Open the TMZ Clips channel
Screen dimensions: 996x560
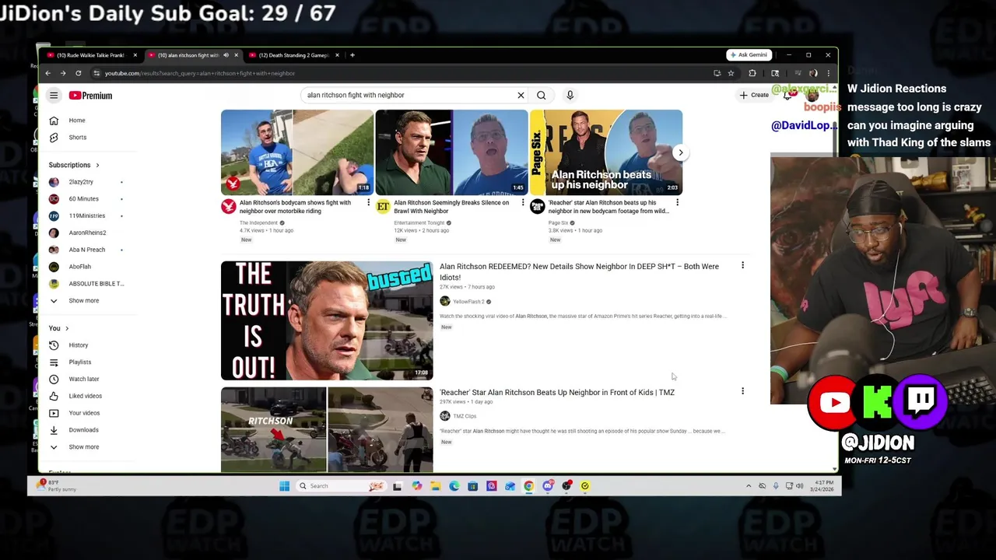465,416
